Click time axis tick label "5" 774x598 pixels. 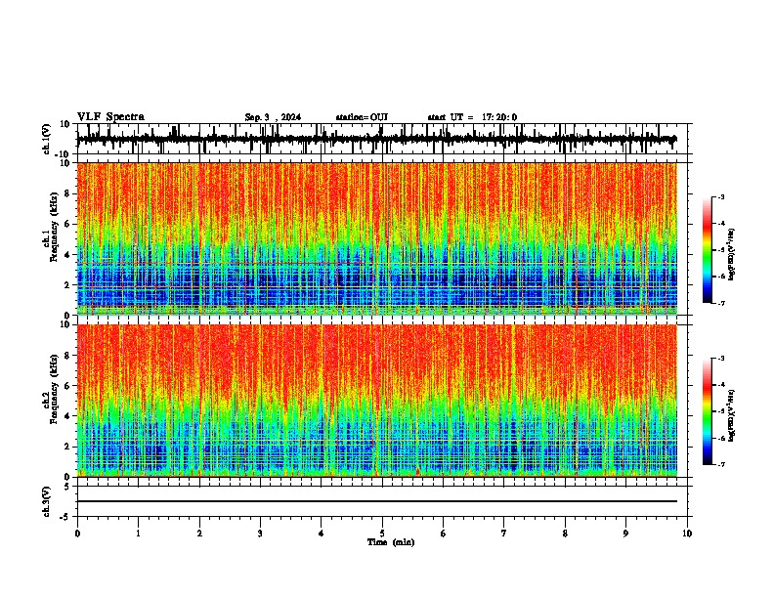[x=382, y=534]
